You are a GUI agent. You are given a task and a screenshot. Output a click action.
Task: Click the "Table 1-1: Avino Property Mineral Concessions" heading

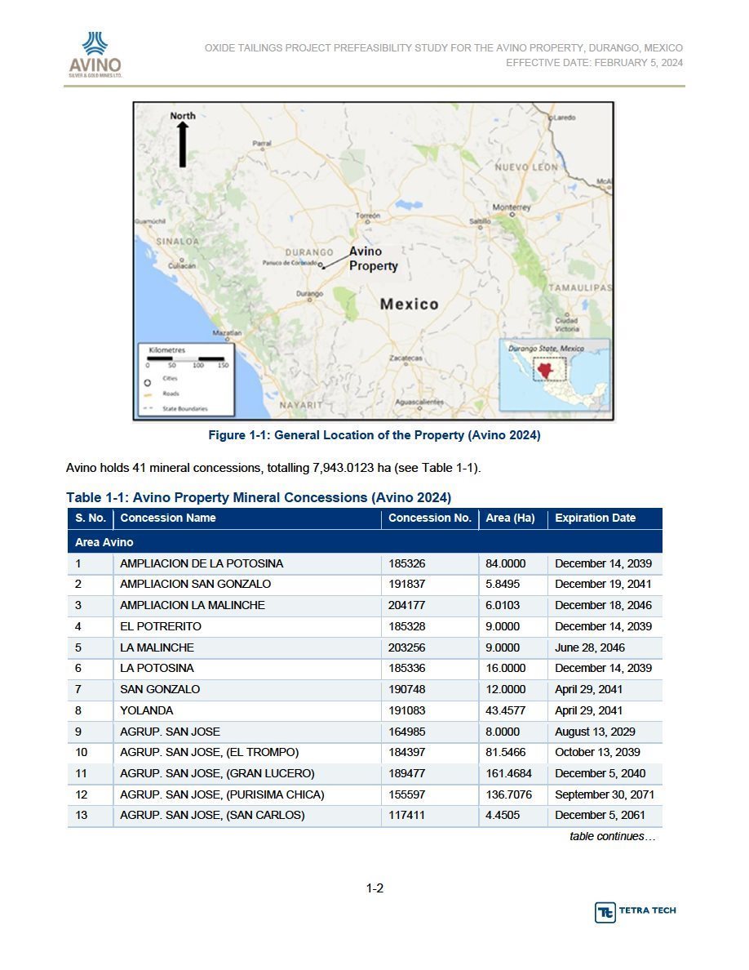[259, 497]
